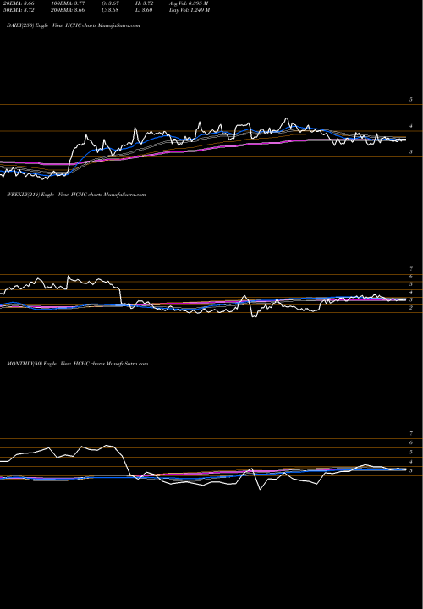Click the 3 price label on the daily chart
Screen dimensions: 423x609
pos(411,152)
